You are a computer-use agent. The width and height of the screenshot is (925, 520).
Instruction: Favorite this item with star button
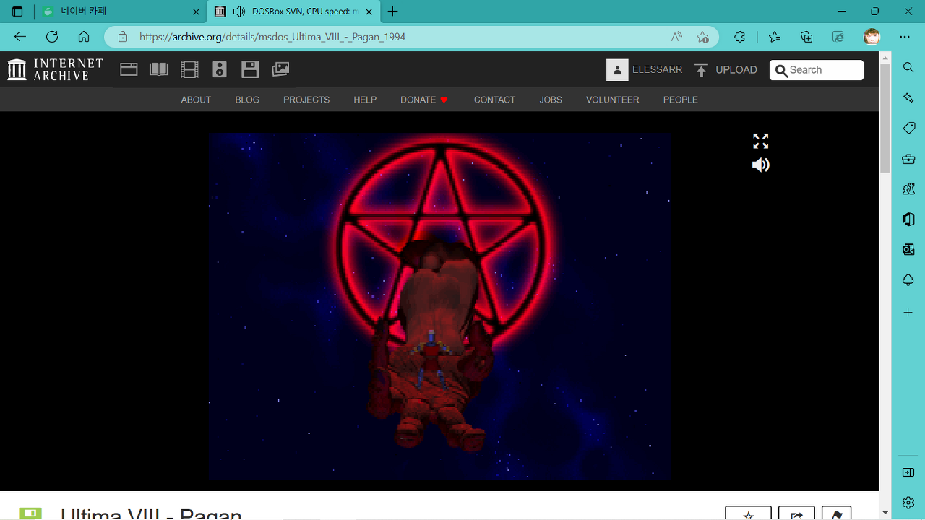(748, 513)
